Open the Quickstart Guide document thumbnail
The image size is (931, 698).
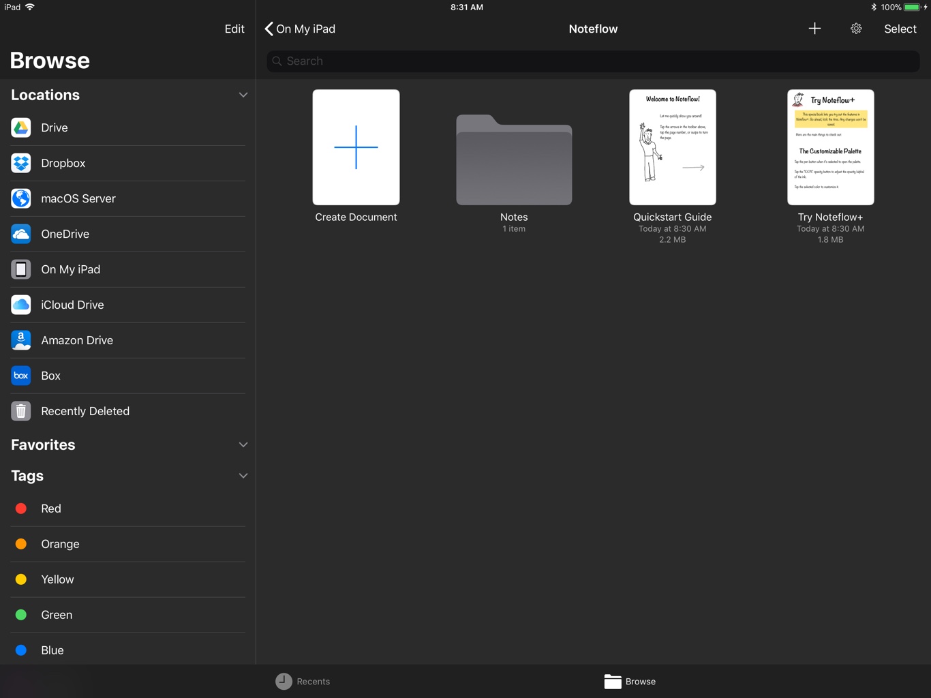pyautogui.click(x=673, y=147)
